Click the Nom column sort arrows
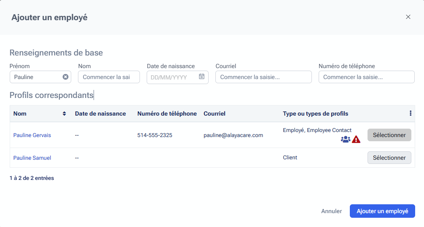Screen dimensions: 424x227 (64, 113)
